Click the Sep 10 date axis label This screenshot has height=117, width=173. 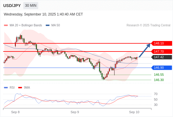pos(134,112)
